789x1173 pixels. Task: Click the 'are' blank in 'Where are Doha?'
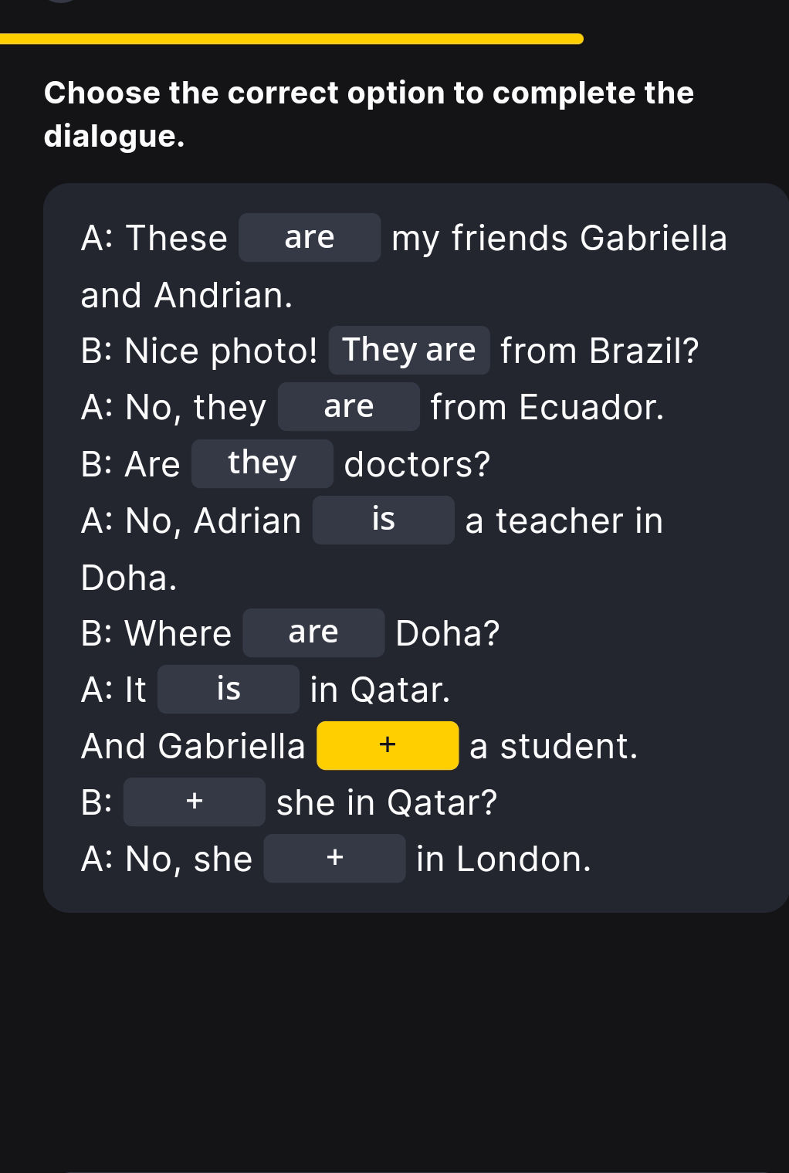313,632
